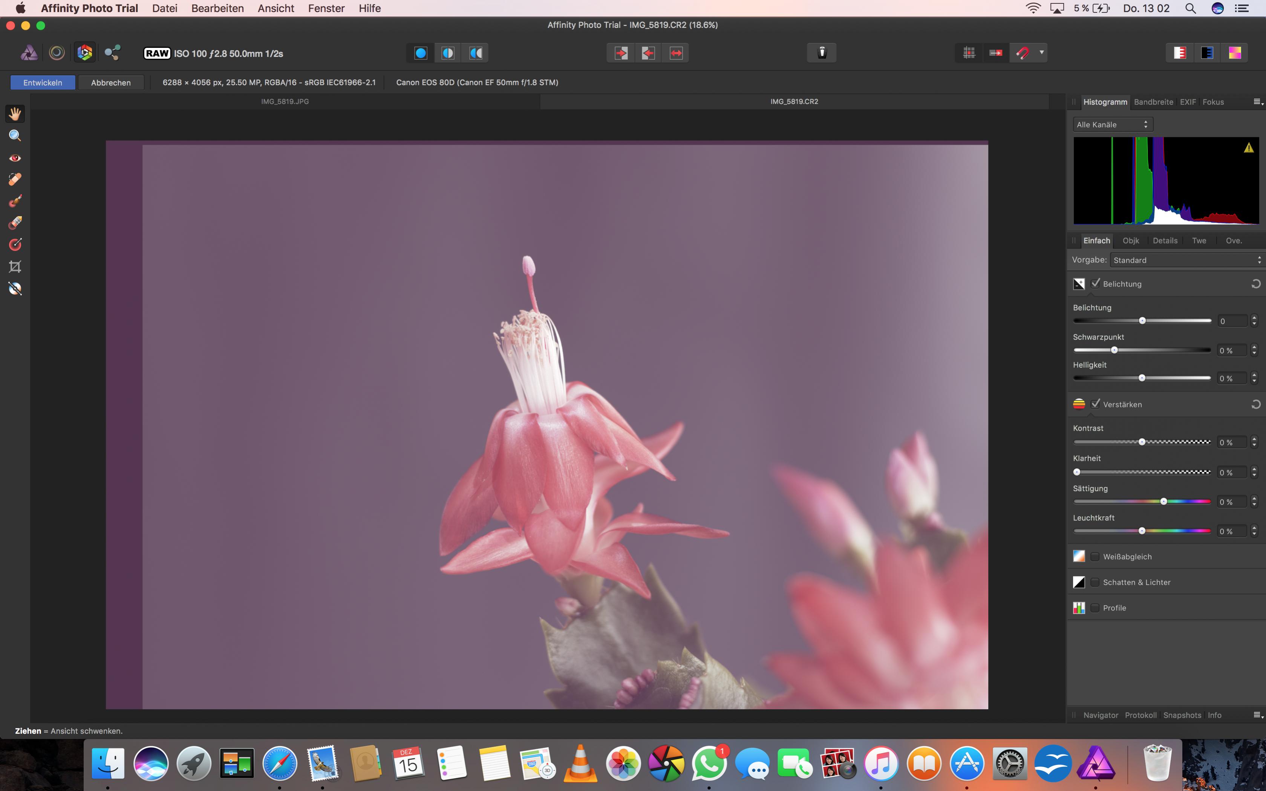Expand the snapping options dropdown arrow
The width and height of the screenshot is (1266, 791).
[x=1042, y=52]
